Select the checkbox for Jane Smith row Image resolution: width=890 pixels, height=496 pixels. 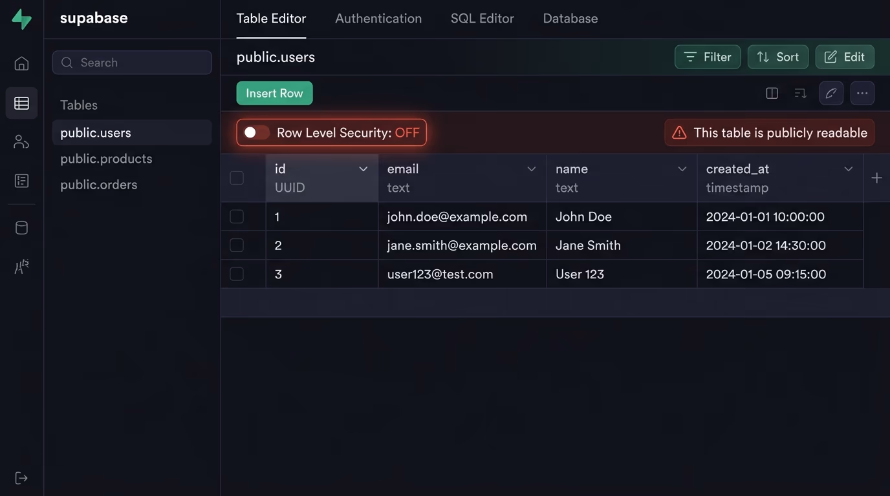click(237, 245)
